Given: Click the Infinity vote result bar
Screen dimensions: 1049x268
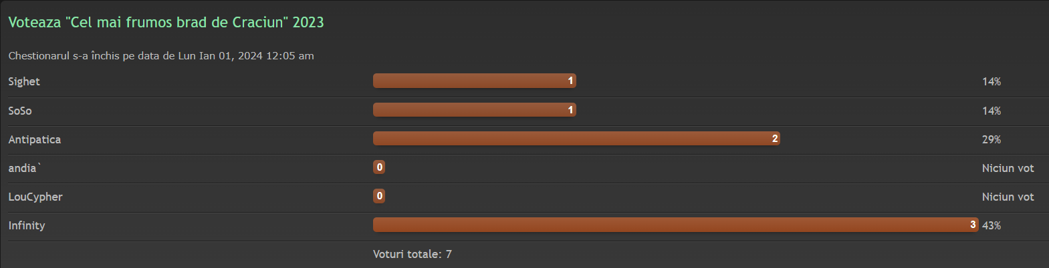Looking at the screenshot, I should click(x=675, y=225).
